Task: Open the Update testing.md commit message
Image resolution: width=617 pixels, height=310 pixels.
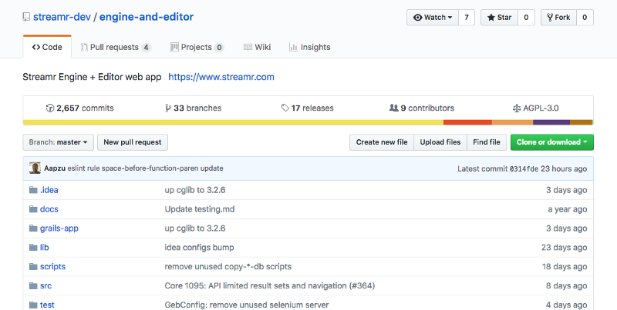Action: 200,209
